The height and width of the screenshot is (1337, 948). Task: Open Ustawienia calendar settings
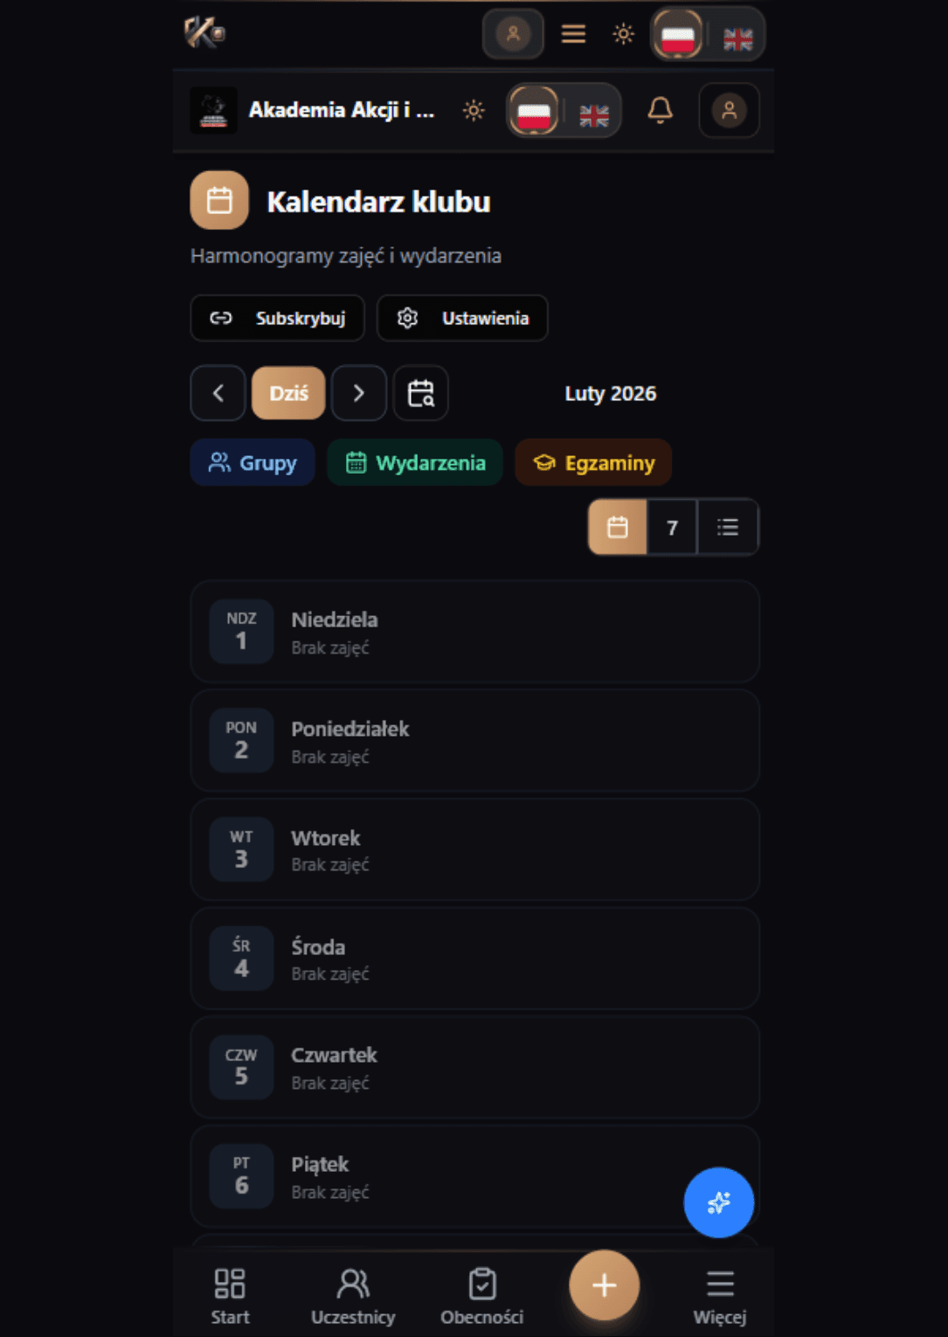pos(462,318)
